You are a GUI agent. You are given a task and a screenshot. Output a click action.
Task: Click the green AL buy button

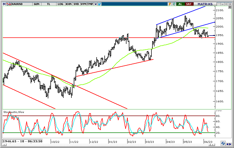click(x=180, y=4)
